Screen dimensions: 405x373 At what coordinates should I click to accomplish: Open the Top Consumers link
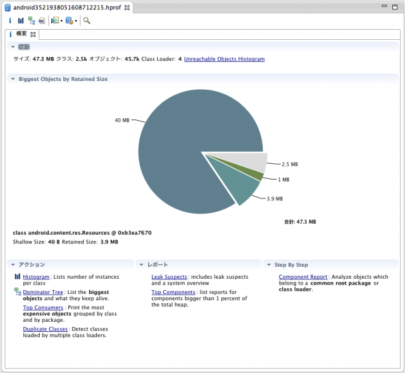tap(43, 307)
